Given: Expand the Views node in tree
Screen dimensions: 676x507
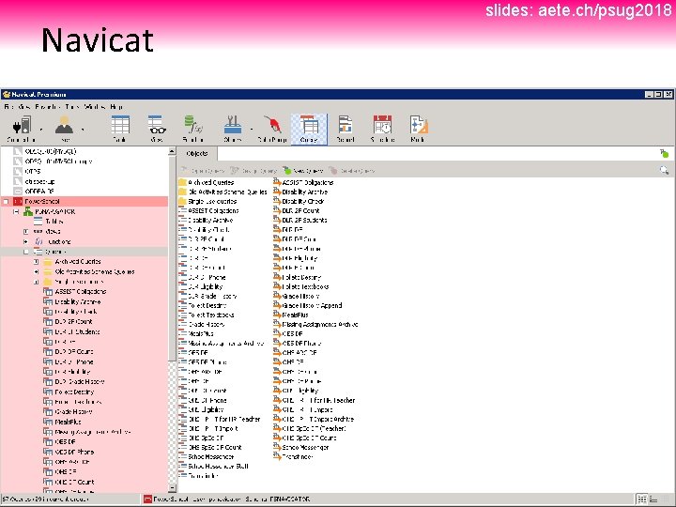Looking at the screenshot, I should tap(26, 232).
